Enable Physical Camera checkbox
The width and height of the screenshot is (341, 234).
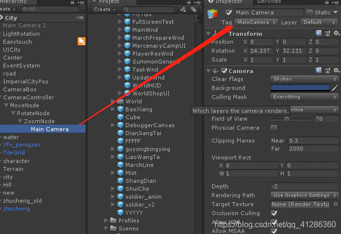(274, 128)
